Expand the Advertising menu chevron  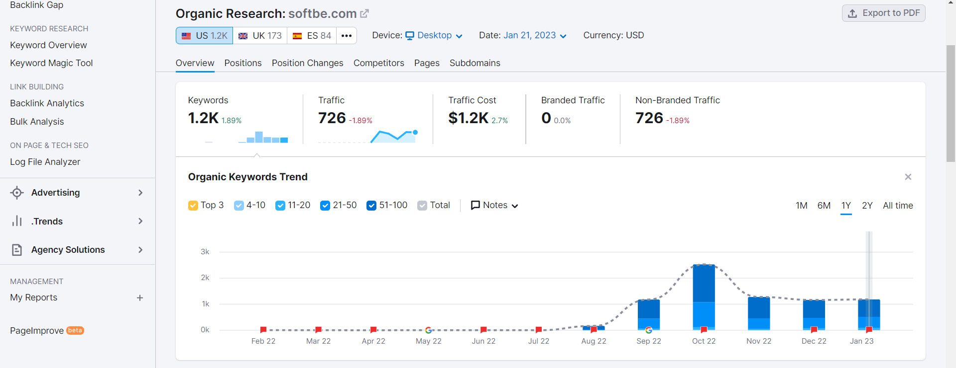(x=140, y=193)
